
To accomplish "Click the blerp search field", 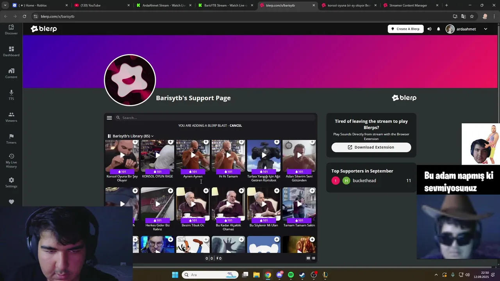I will pos(215,117).
